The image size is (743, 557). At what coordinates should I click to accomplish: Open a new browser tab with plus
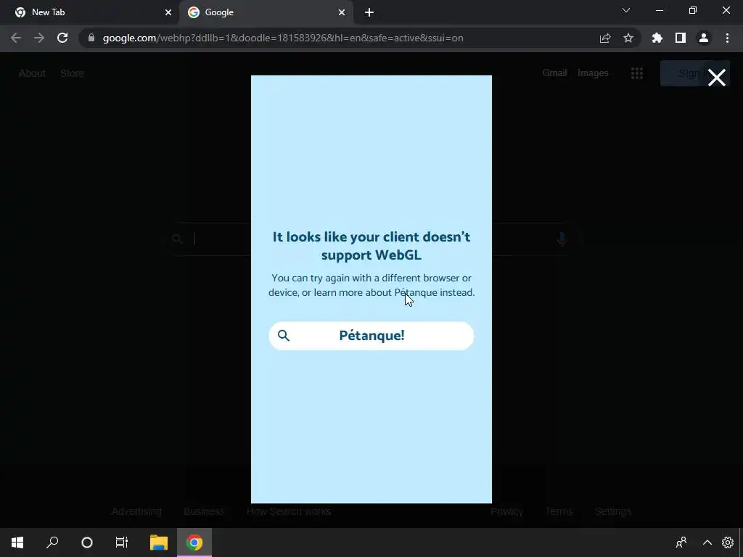pyautogui.click(x=369, y=12)
